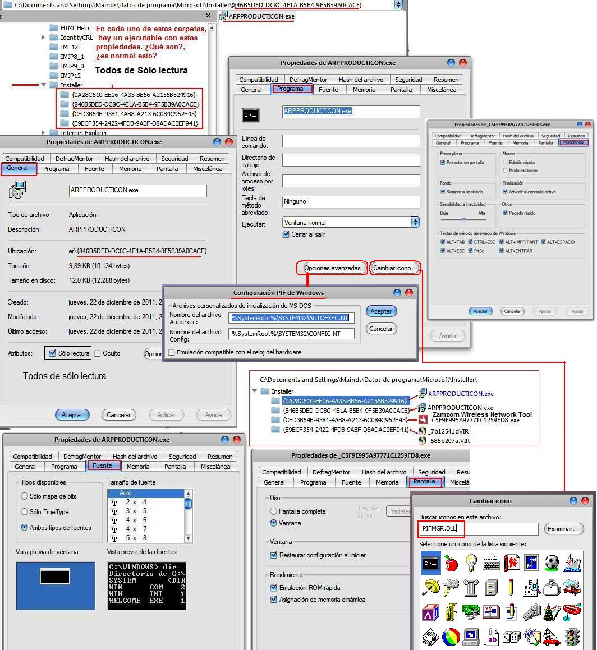The height and width of the screenshot is (650, 597).
Task: Open the address bar path dropdown arrow
Action: pyautogui.click(x=399, y=4)
